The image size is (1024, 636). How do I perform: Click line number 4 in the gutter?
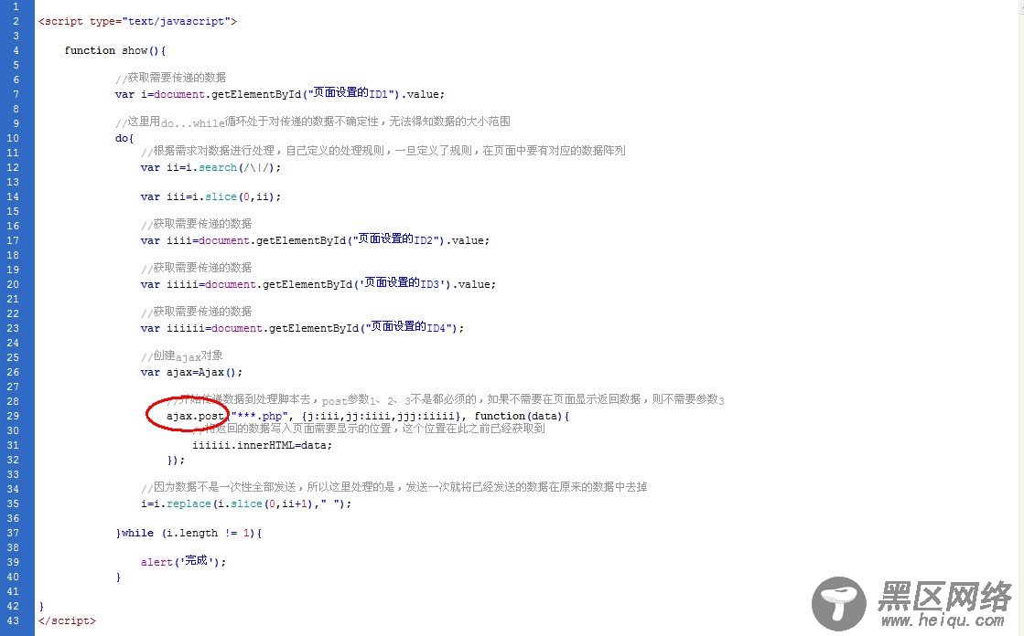[x=16, y=50]
